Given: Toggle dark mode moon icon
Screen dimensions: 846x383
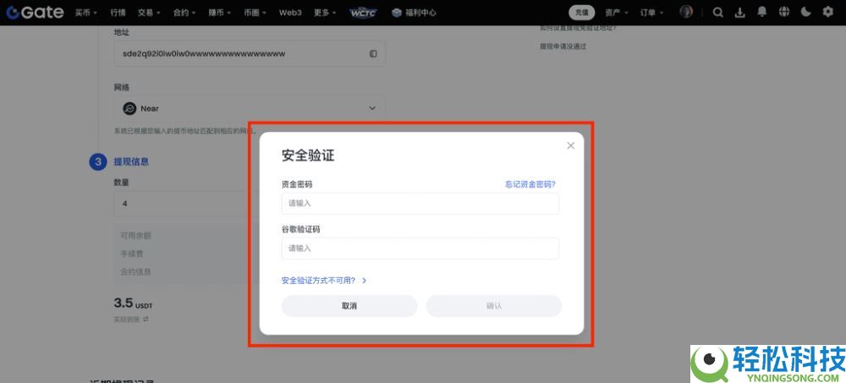Looking at the screenshot, I should (806, 12).
